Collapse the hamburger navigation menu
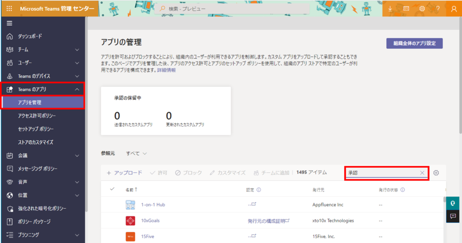Image resolution: width=462 pixels, height=243 pixels. tap(9, 23)
